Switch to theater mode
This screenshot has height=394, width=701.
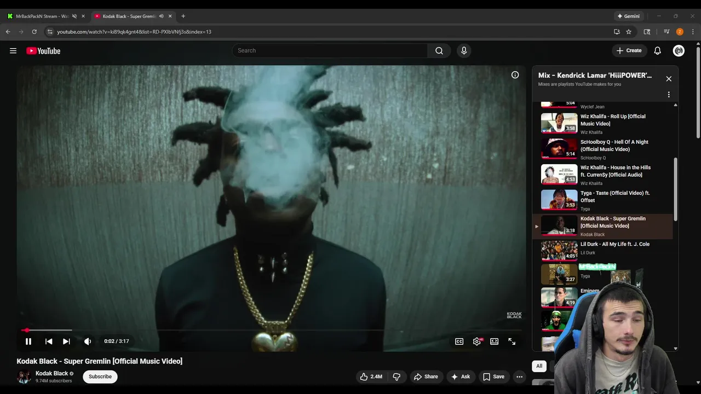[495, 341]
